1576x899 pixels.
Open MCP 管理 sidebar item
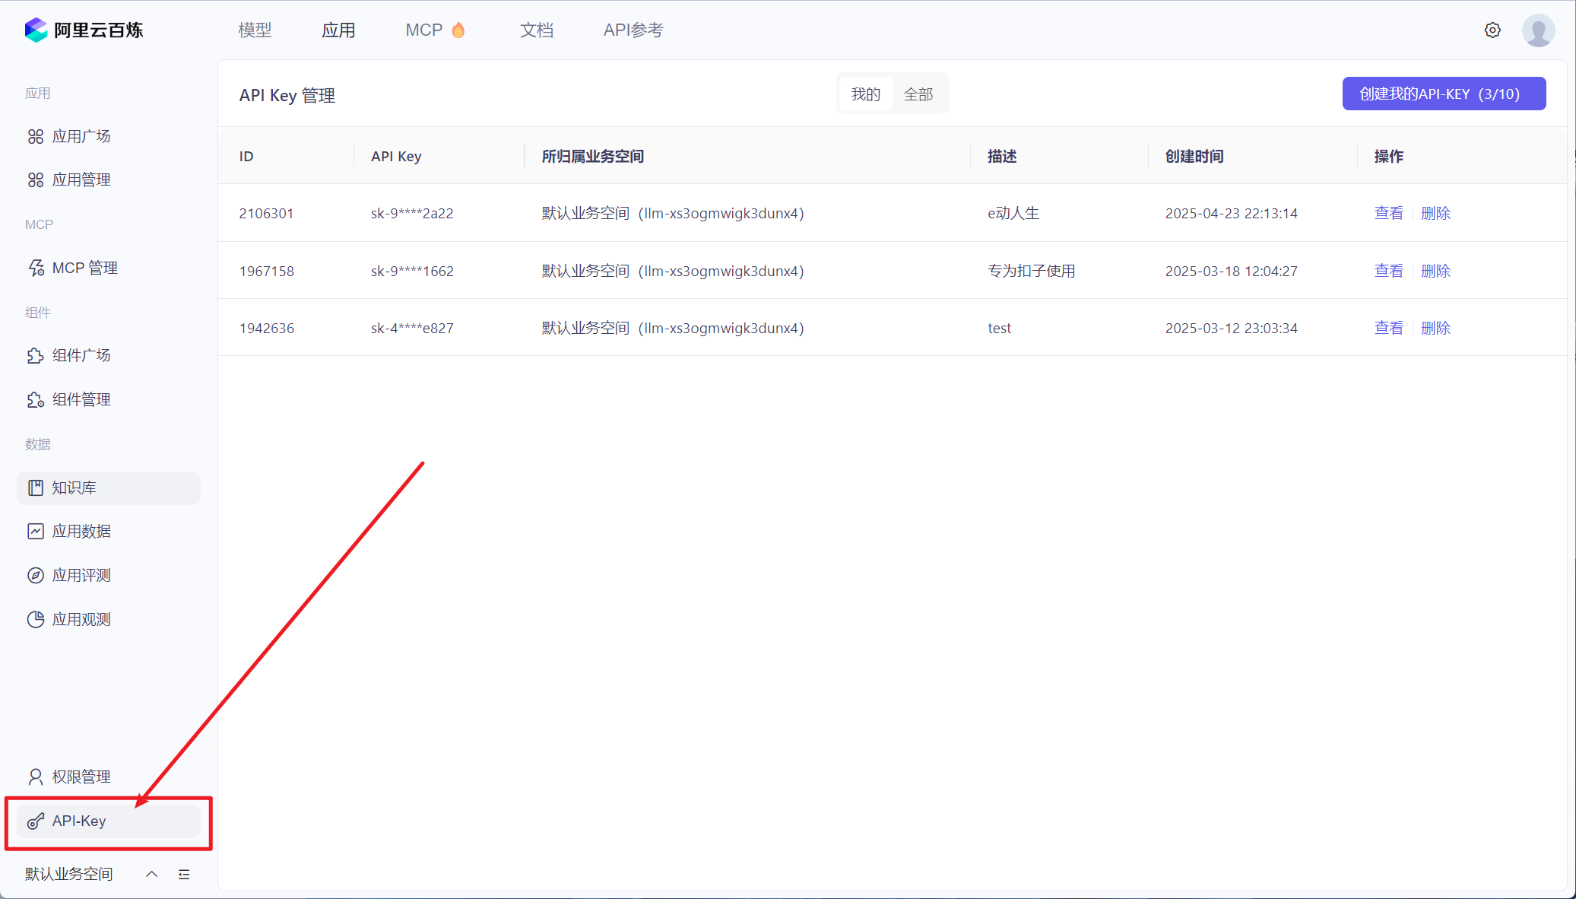[x=84, y=268]
